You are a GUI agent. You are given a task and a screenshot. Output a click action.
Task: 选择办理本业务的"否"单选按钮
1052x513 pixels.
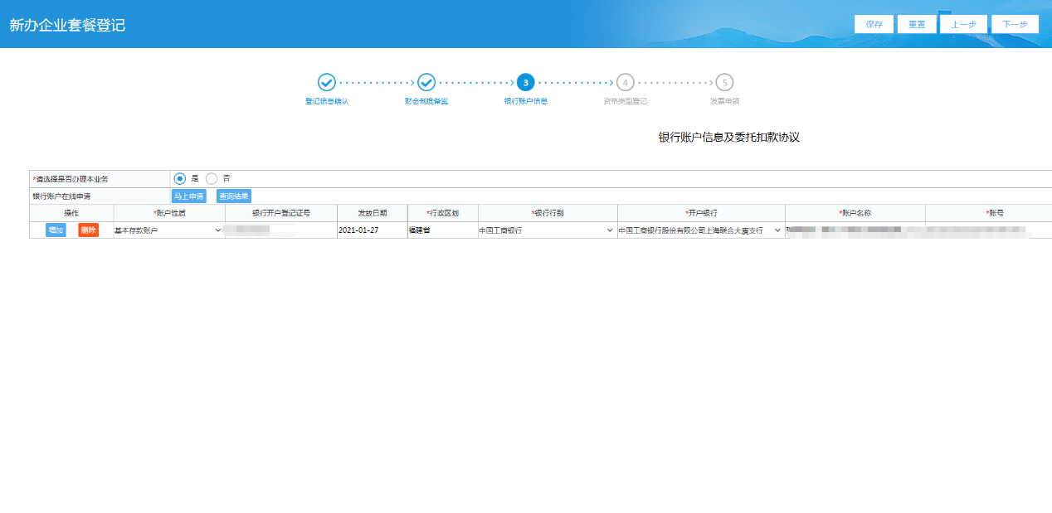212,178
